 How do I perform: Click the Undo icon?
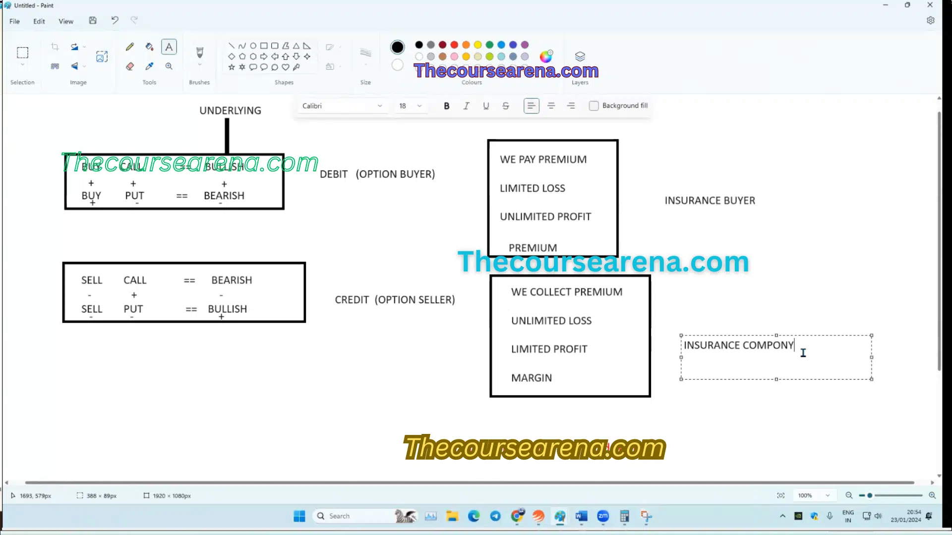(115, 20)
